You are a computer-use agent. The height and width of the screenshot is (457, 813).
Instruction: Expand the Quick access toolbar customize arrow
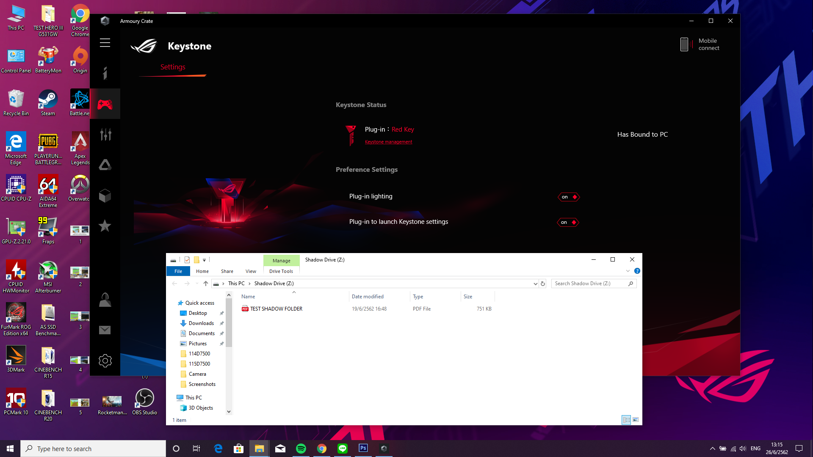coord(204,260)
